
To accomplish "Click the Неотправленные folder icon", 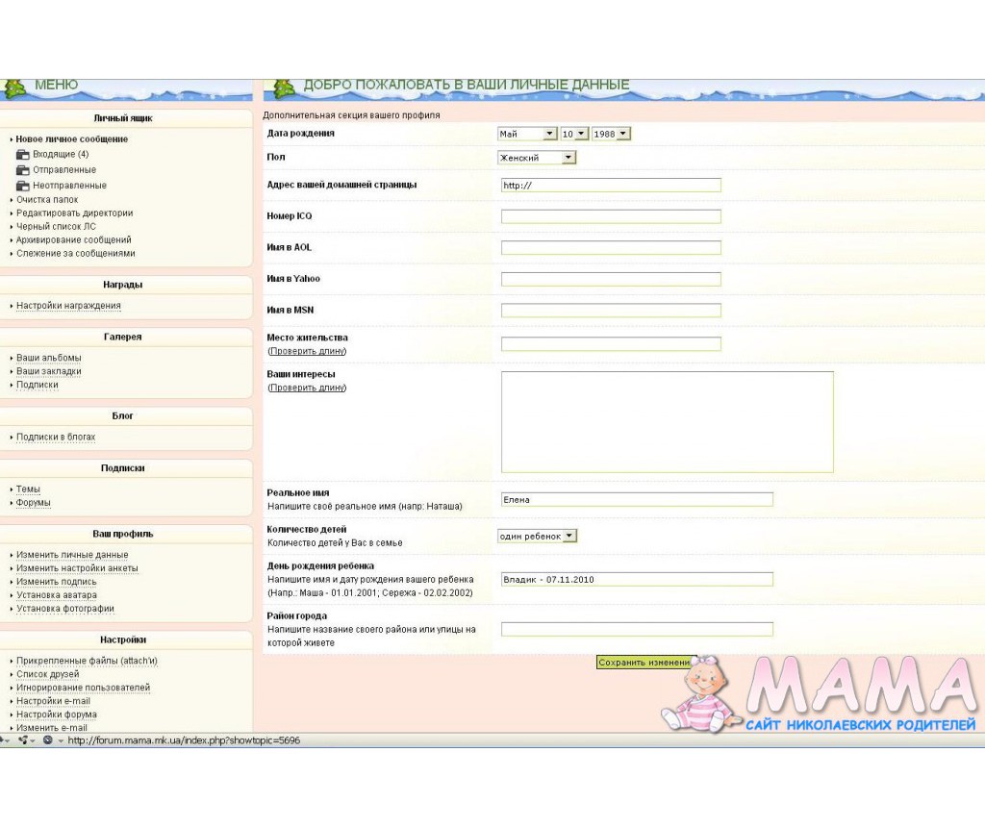I will pos(23,186).
